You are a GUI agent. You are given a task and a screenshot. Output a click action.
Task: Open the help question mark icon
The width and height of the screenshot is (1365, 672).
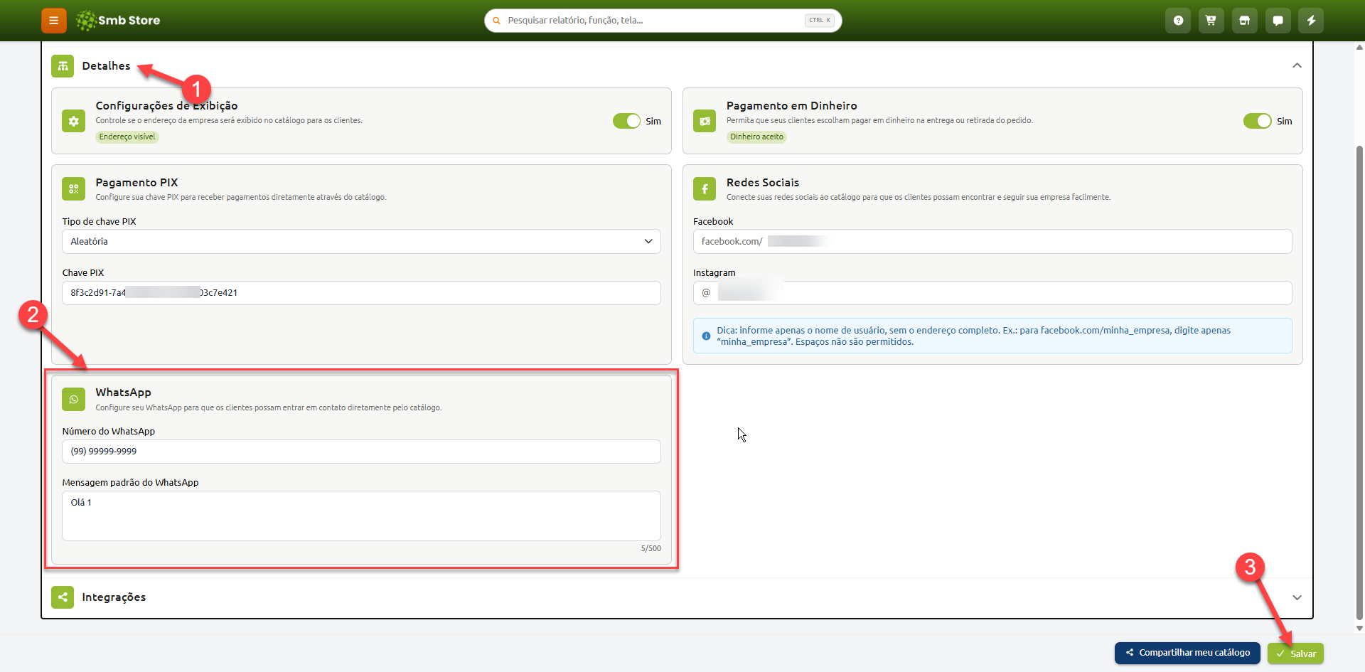(1178, 21)
